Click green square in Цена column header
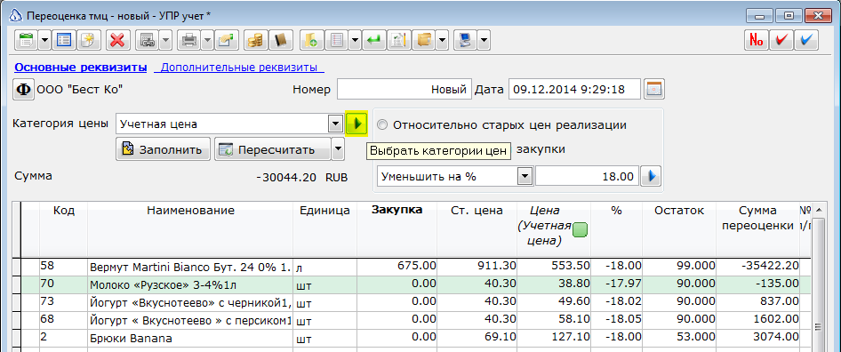 (580, 230)
